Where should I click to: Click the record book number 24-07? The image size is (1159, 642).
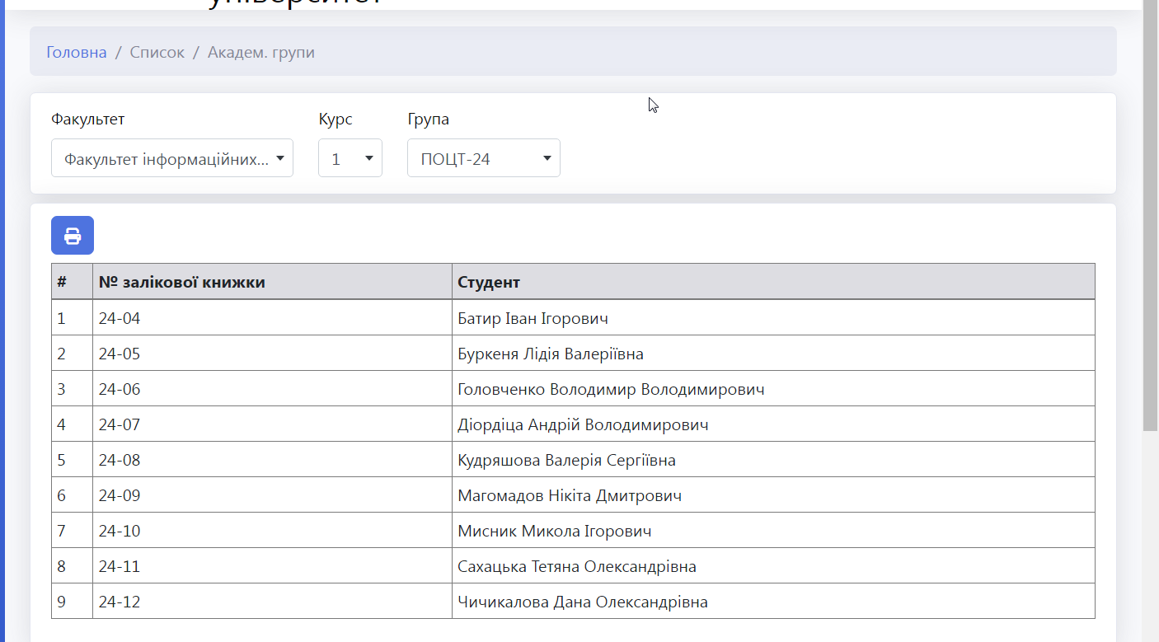(120, 424)
